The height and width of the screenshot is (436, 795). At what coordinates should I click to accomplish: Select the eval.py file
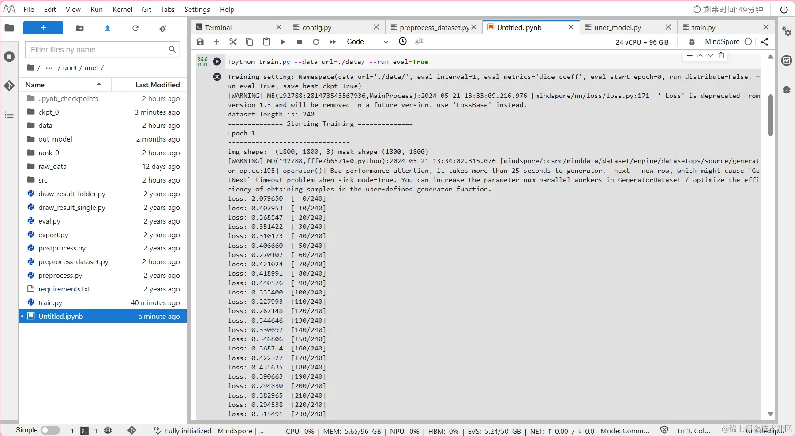coord(102,221)
